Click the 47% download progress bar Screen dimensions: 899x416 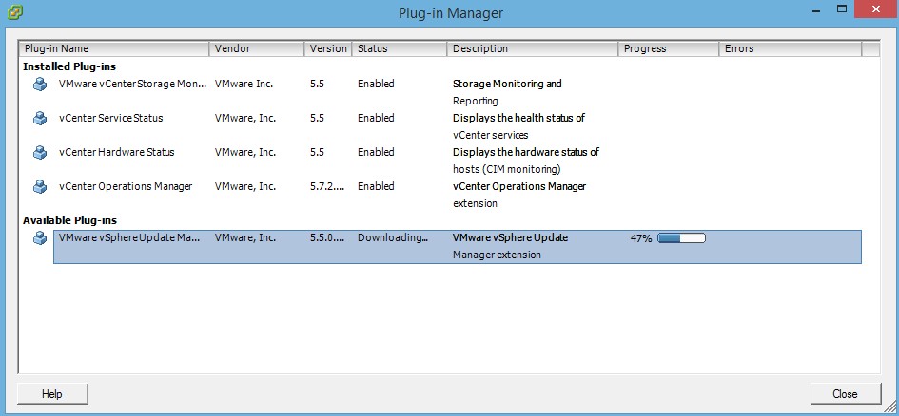682,238
